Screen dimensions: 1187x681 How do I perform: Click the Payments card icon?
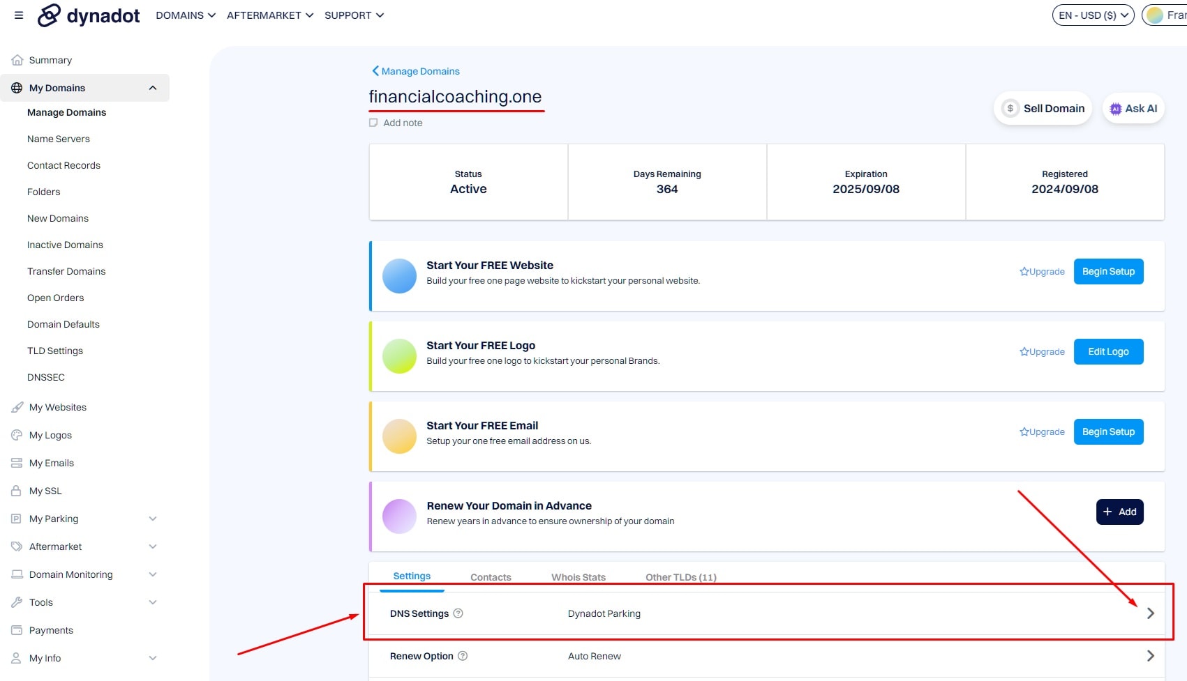17,630
